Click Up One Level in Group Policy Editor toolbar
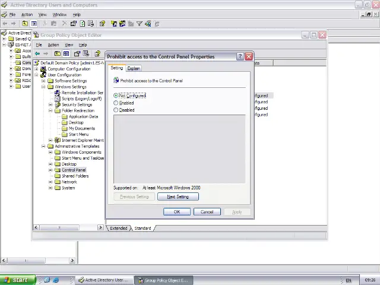The width and height of the screenshot is (380, 285). coord(58,53)
